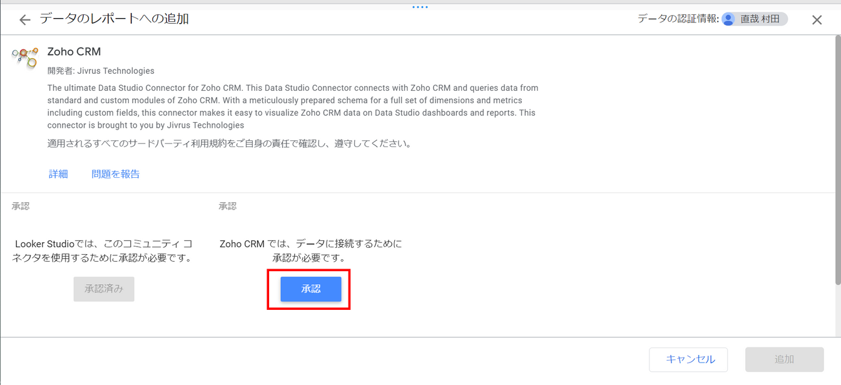Open the 直哉 村田 credentials chip
The width and height of the screenshot is (841, 385).
(x=754, y=19)
